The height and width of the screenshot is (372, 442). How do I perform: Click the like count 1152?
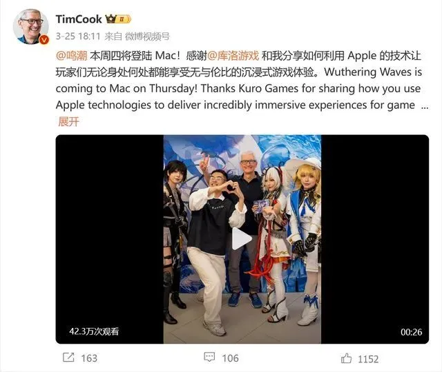coord(368,360)
